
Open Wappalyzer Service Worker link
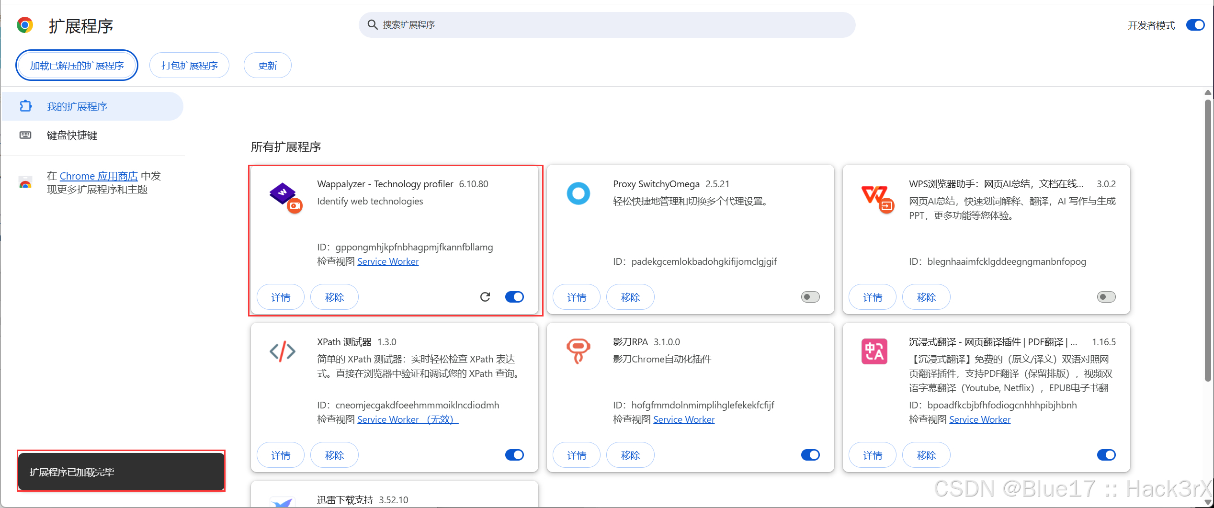[x=388, y=261]
